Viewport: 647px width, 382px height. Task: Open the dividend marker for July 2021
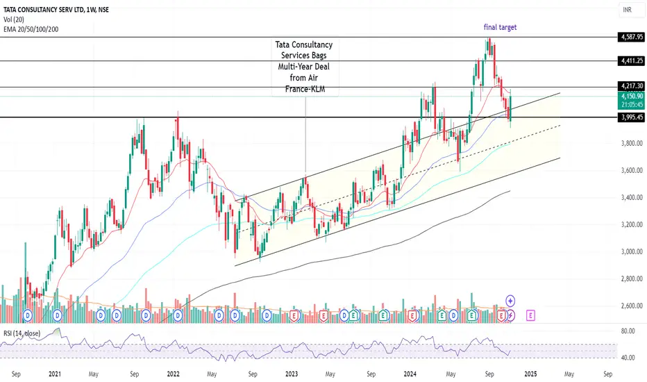pos(117,316)
